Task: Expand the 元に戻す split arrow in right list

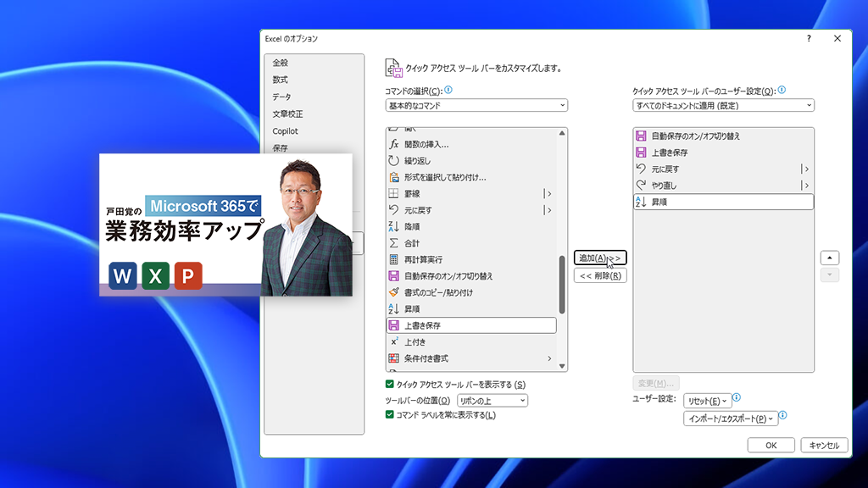Action: [806, 169]
